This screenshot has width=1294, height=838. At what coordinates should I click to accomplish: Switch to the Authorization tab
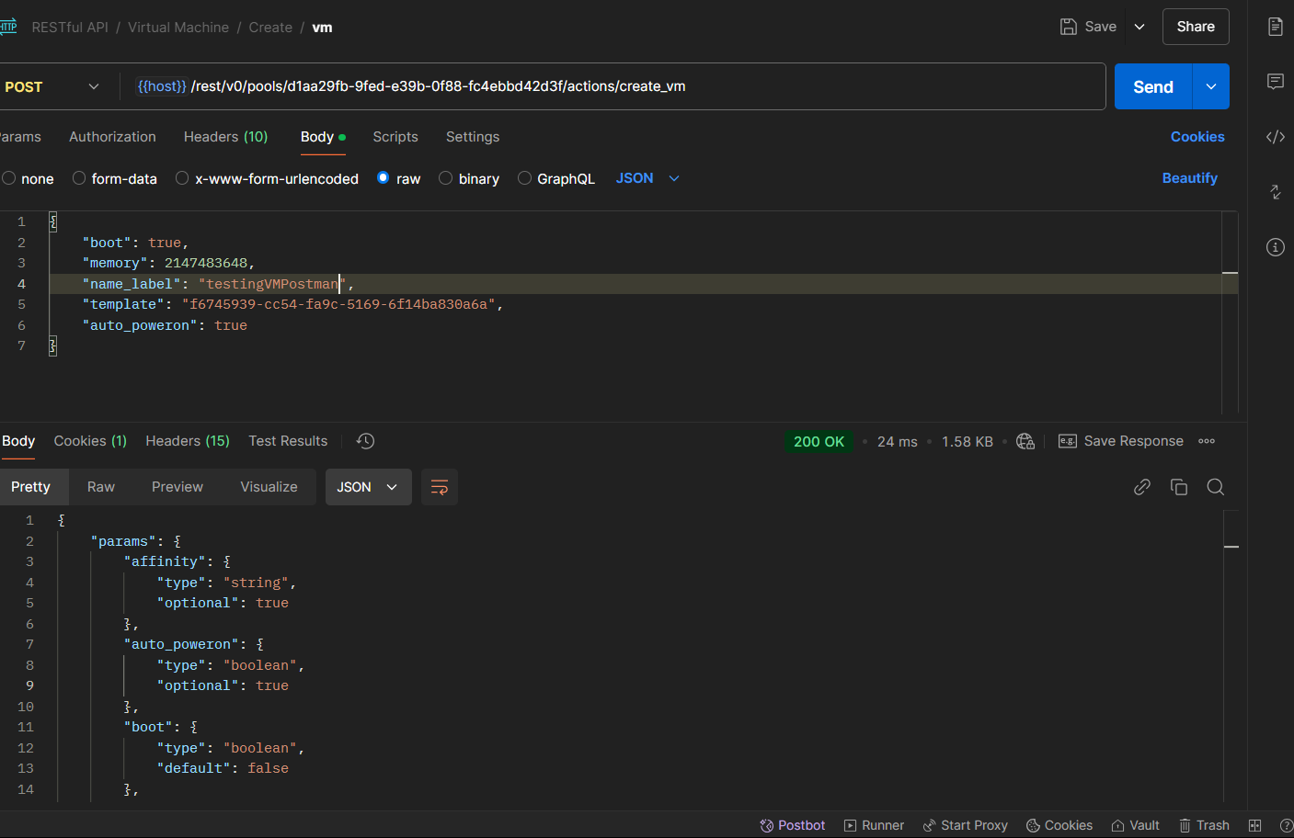112,136
